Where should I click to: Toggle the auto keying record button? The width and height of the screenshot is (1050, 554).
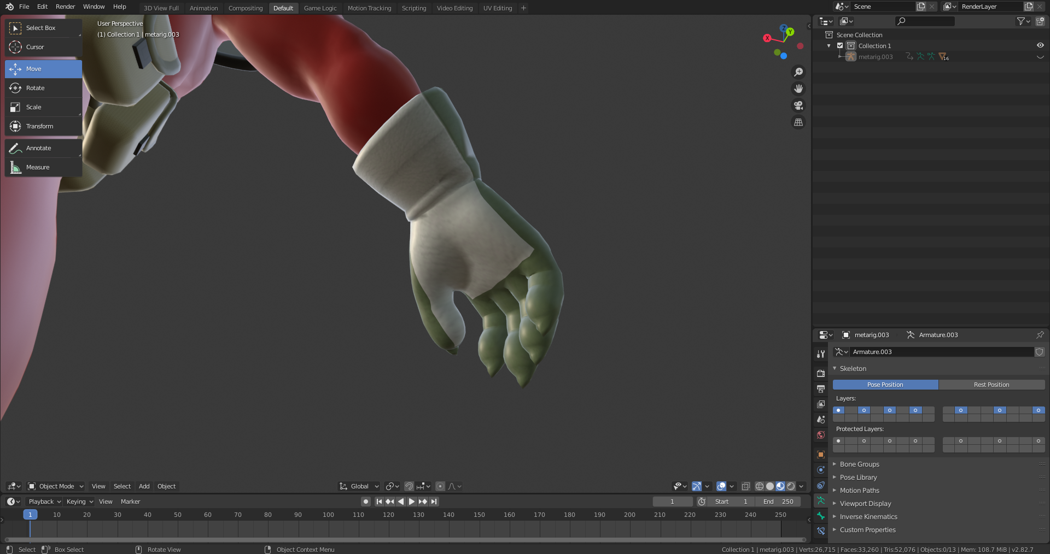(x=366, y=502)
